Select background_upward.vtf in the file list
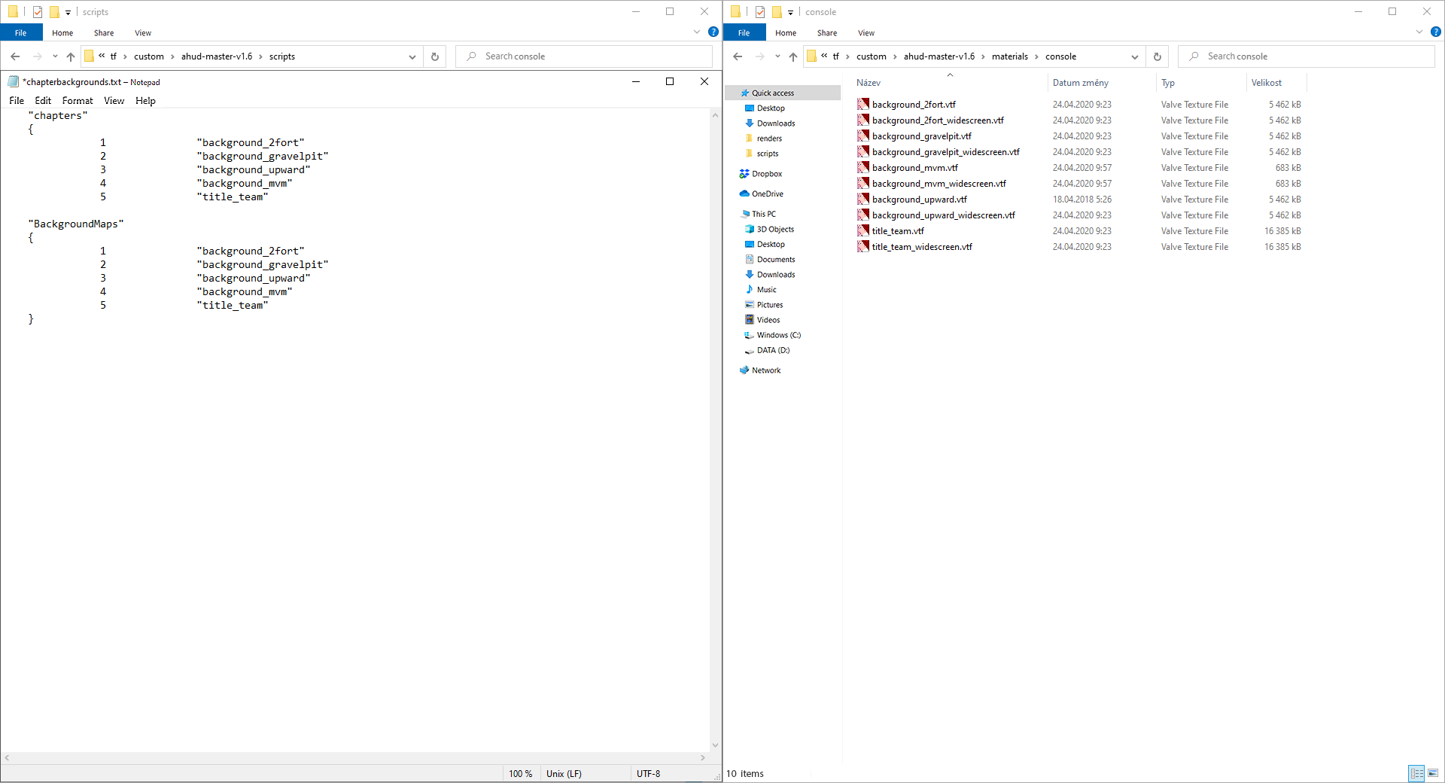Viewport: 1445px width, 783px height. (x=919, y=200)
